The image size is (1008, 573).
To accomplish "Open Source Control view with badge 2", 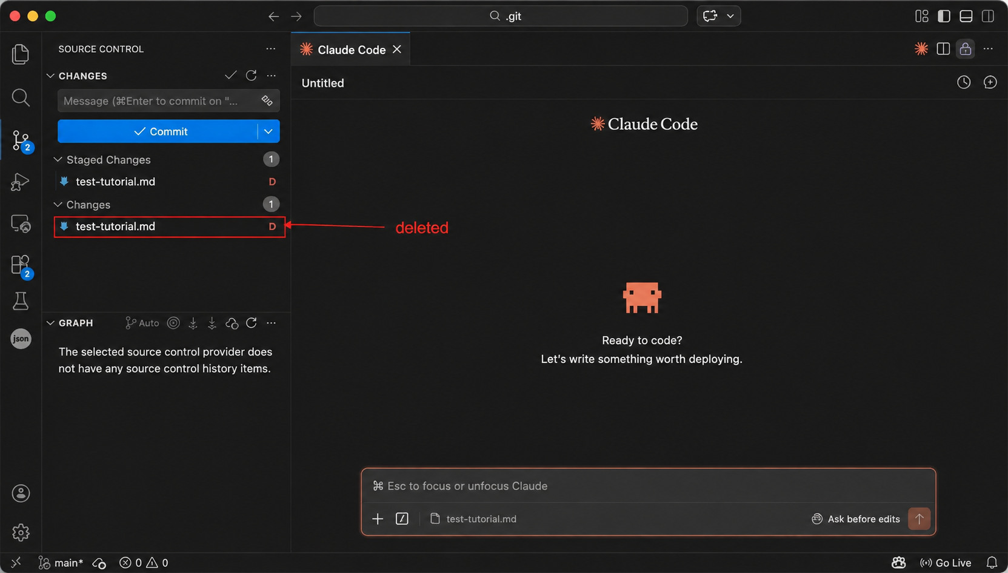I will [22, 141].
